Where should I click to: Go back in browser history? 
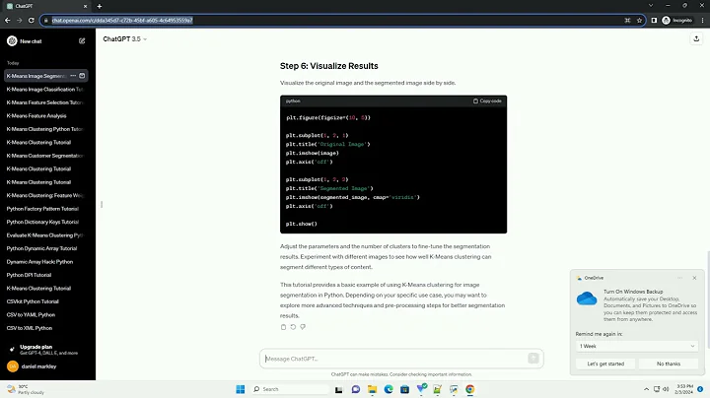coord(7,20)
